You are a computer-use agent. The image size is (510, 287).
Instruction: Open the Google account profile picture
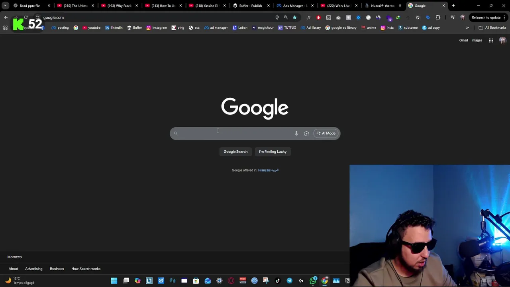click(x=502, y=40)
